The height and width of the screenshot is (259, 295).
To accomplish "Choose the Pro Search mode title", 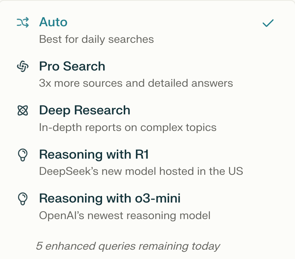I will tap(72, 66).
